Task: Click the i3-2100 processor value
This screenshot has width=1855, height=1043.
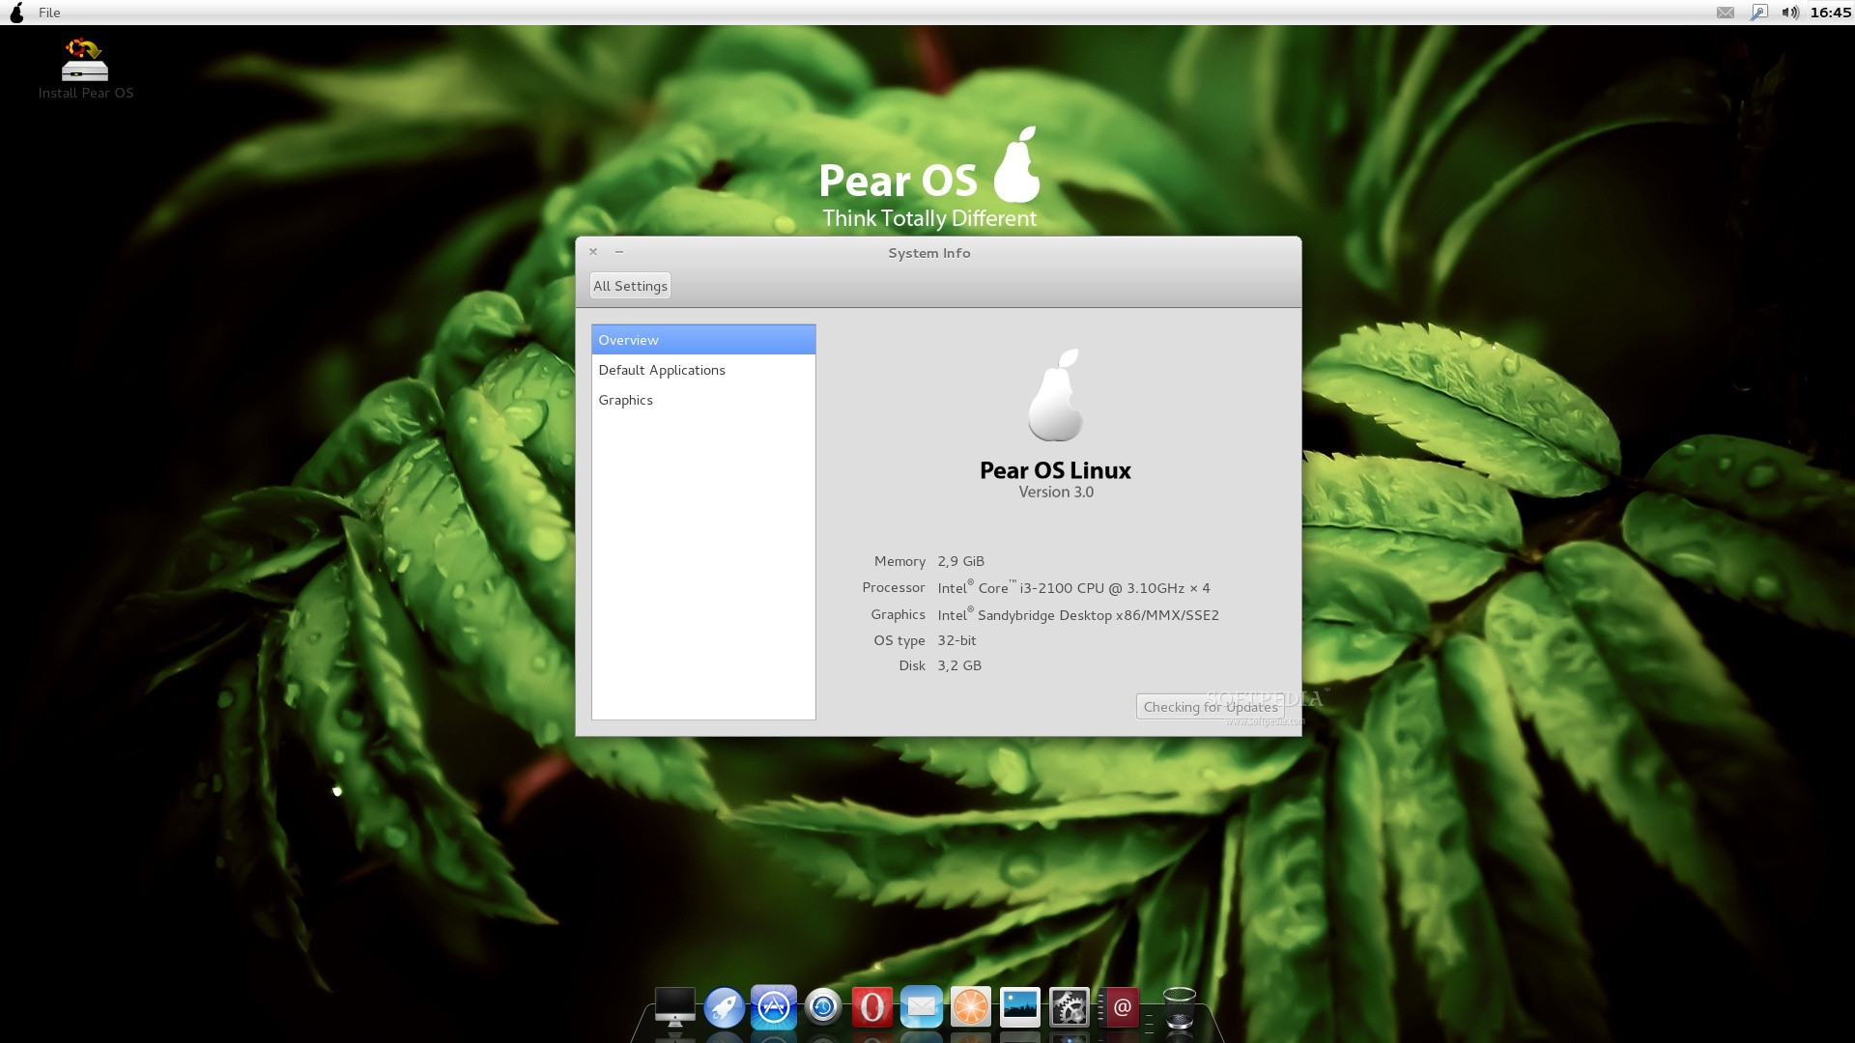Action: coord(1073,587)
